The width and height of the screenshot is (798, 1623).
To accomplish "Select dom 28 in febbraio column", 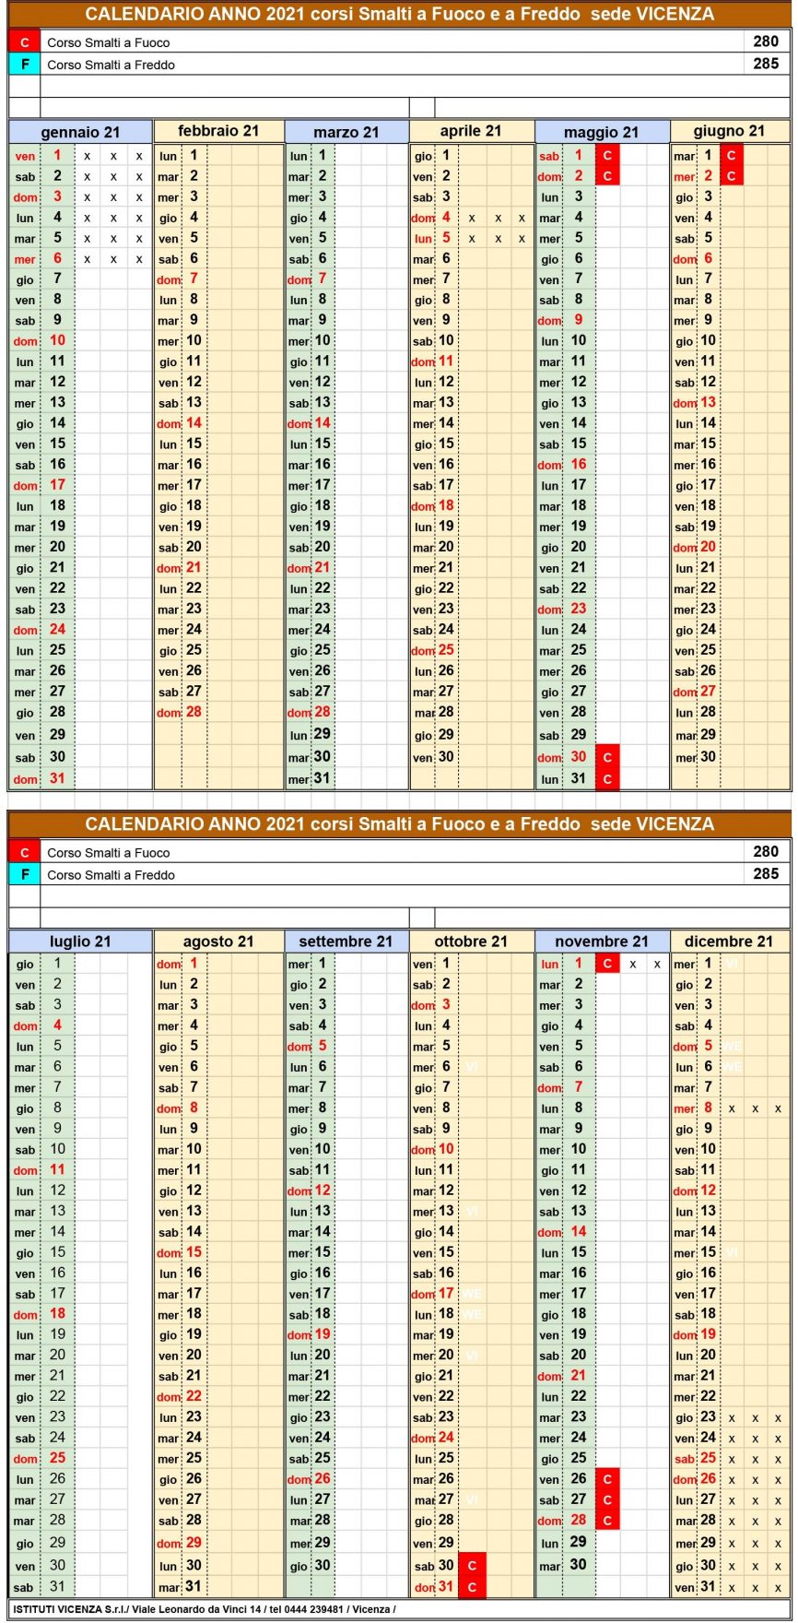I will pyautogui.click(x=181, y=711).
